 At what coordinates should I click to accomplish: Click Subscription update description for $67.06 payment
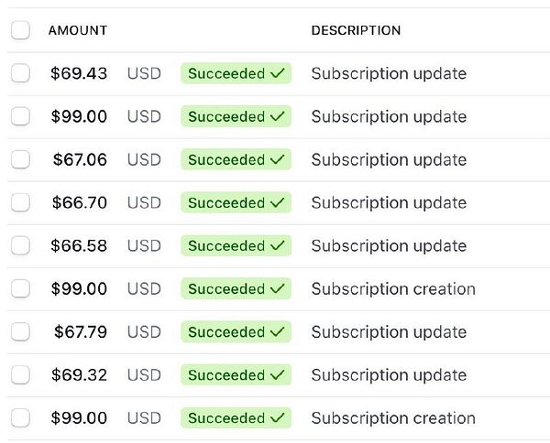point(389,160)
